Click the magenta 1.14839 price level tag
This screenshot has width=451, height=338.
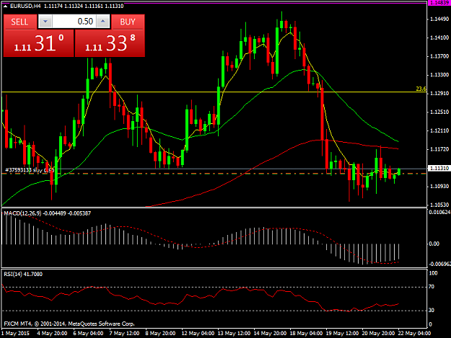tap(439, 3)
